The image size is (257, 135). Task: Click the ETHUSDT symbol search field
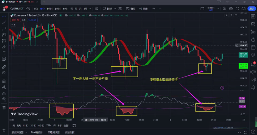[x=17, y=9]
